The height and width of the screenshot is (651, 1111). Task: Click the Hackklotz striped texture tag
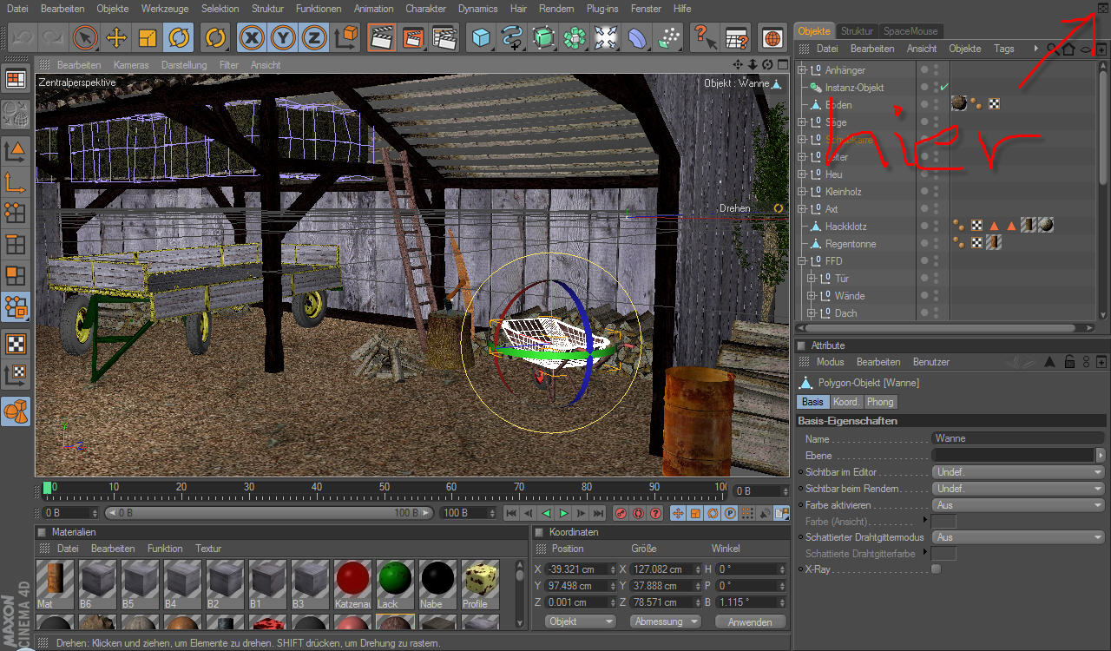1029,226
